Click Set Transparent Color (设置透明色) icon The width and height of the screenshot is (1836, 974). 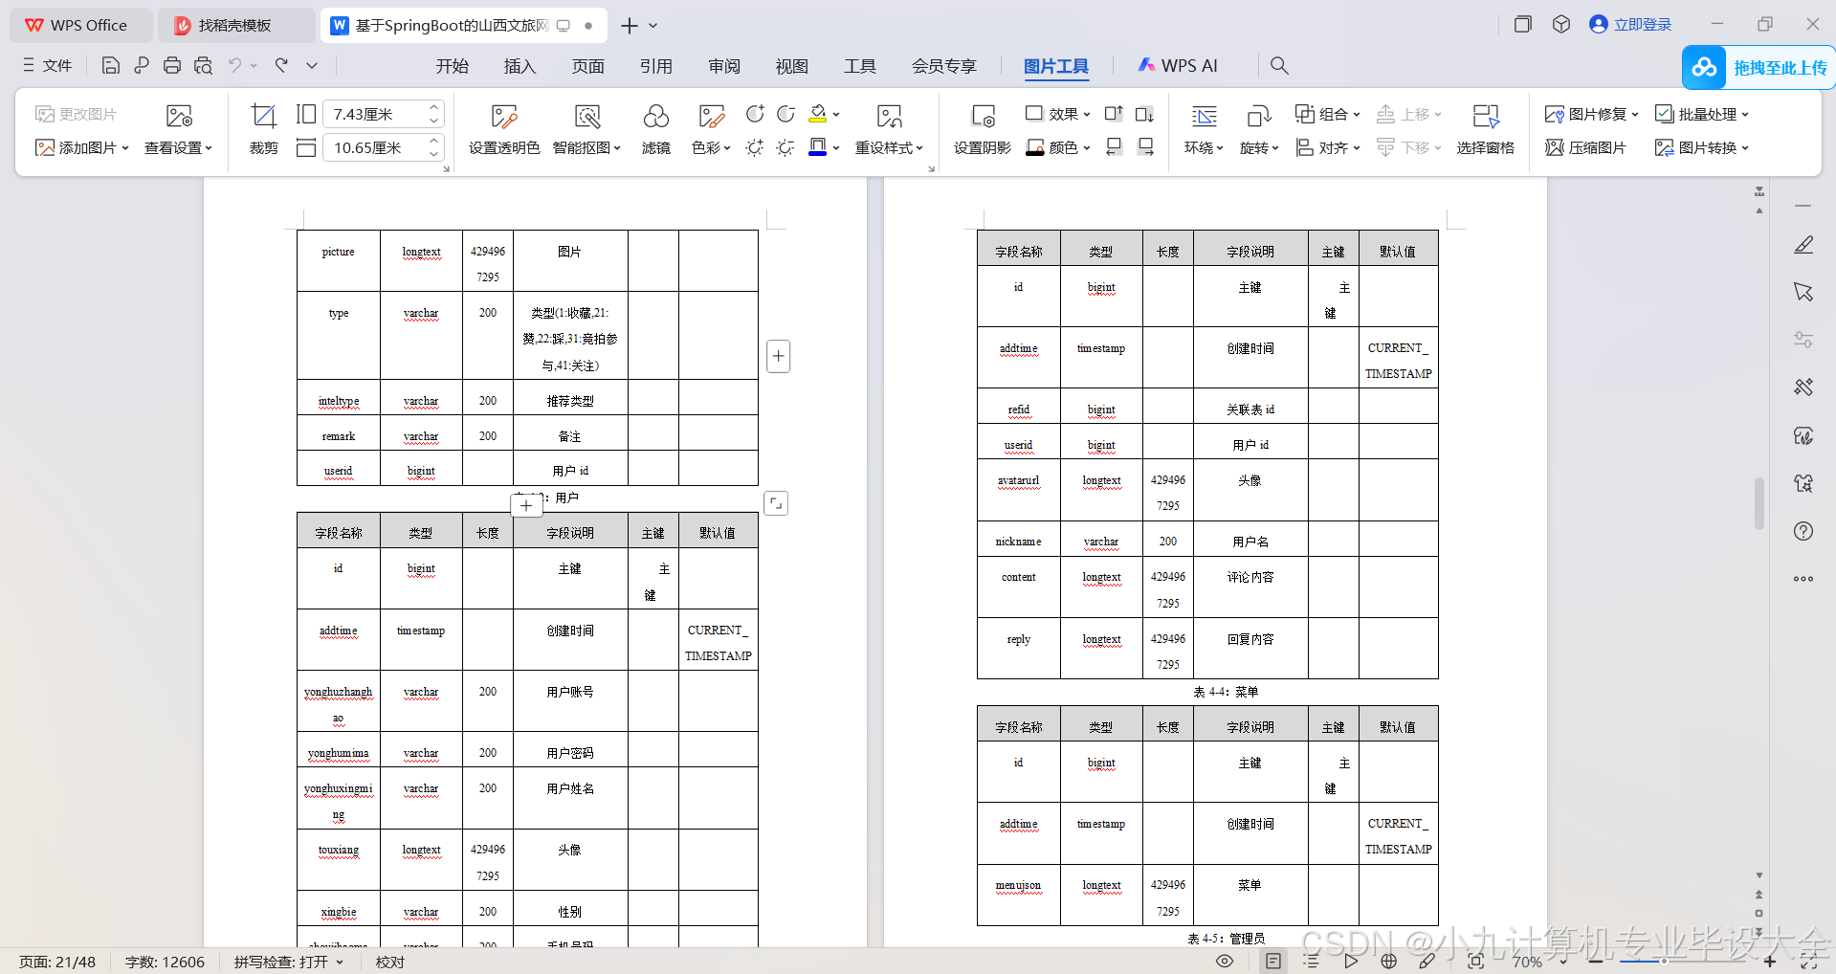504,117
